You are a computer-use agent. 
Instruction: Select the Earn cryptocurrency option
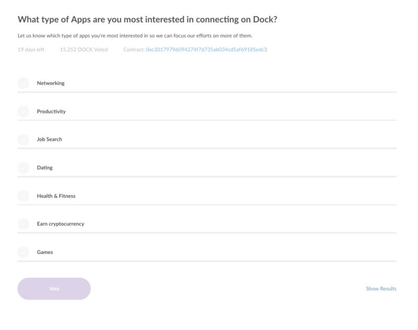pos(23,224)
